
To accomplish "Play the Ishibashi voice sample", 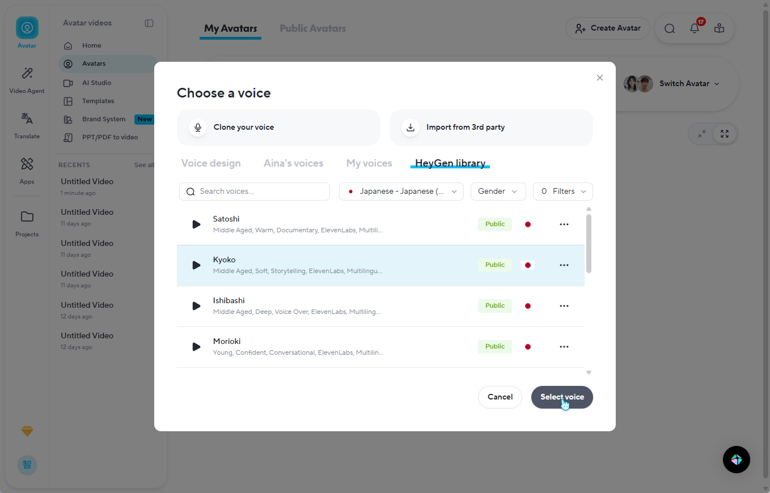I will [x=196, y=306].
